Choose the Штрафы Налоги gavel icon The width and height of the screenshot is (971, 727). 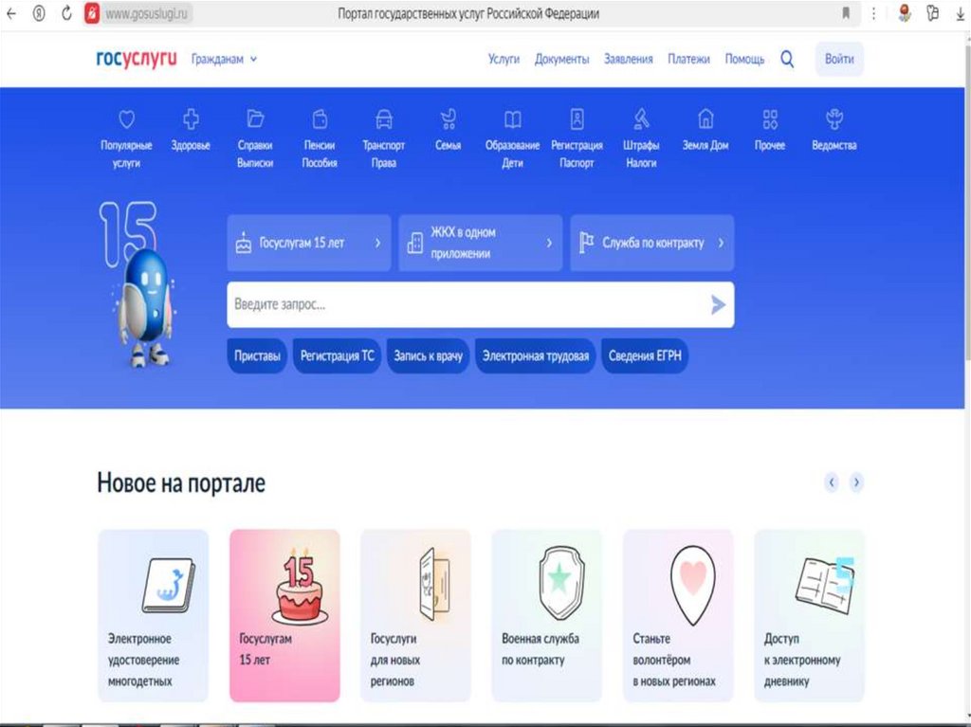click(641, 118)
